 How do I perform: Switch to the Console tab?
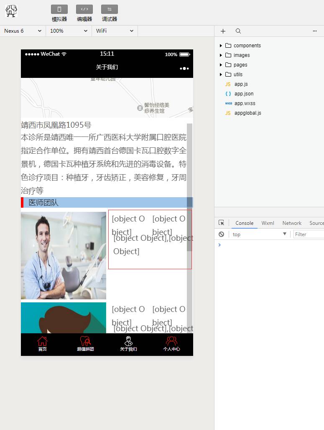point(244,223)
